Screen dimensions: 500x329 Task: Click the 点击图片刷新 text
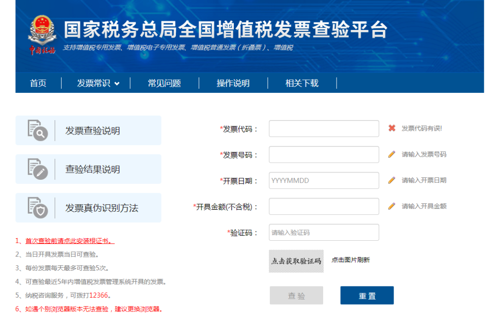click(351, 260)
